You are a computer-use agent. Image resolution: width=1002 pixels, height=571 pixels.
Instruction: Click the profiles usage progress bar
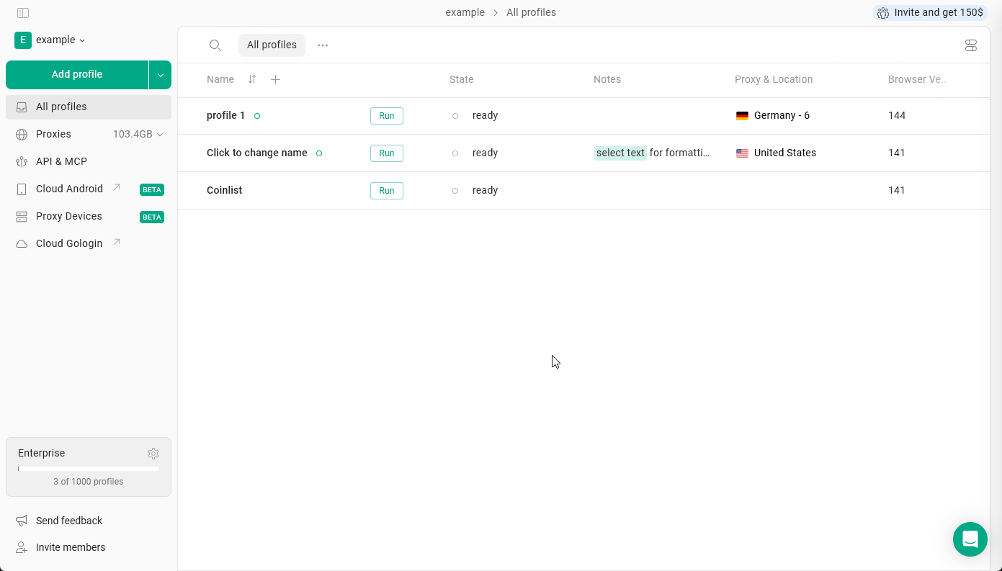coord(88,468)
